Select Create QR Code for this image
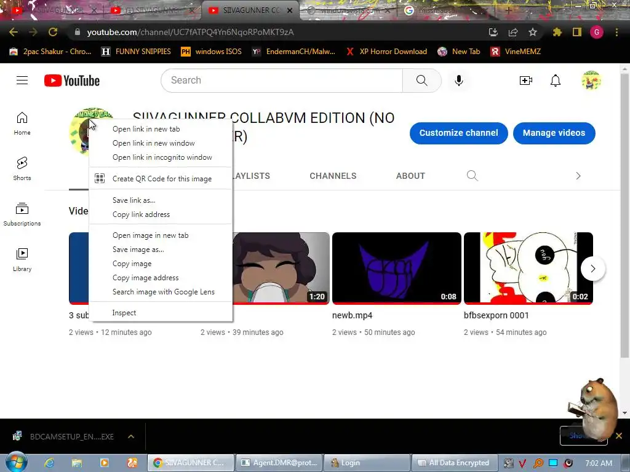The image size is (630, 472). [x=161, y=179]
